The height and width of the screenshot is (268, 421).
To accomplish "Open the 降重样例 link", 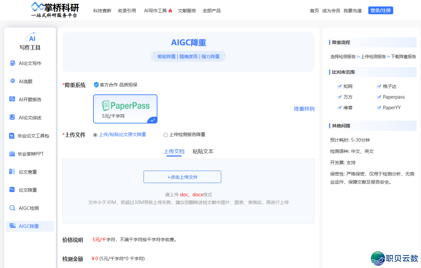I will click(x=304, y=109).
